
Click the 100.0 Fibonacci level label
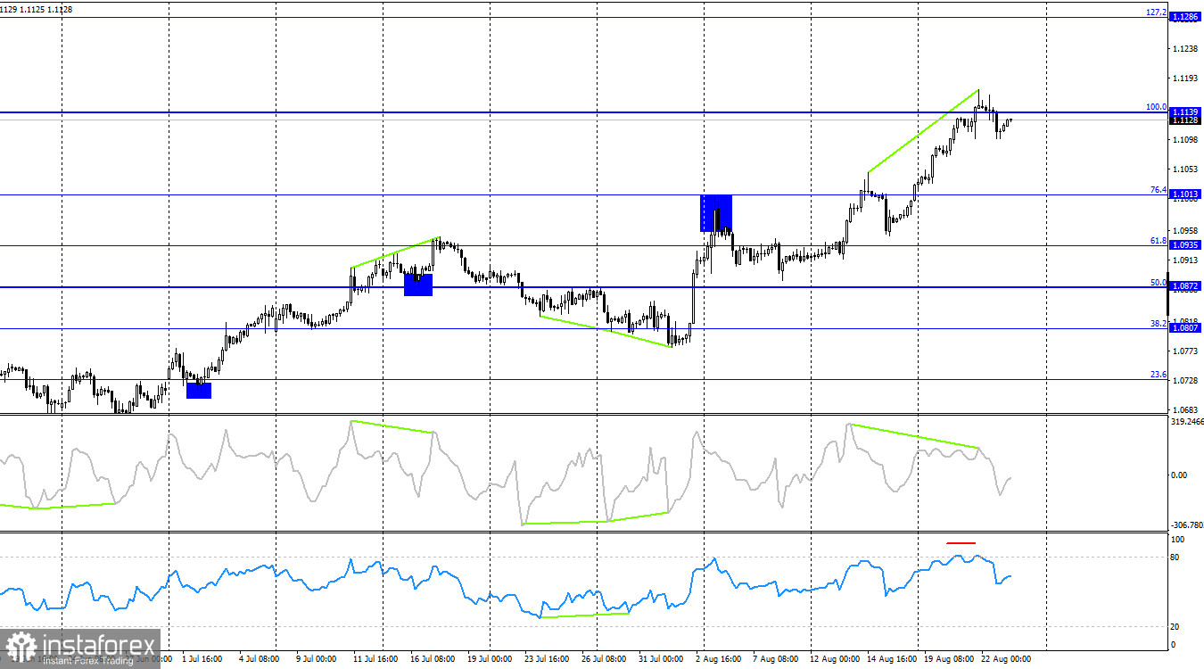[x=1156, y=107]
